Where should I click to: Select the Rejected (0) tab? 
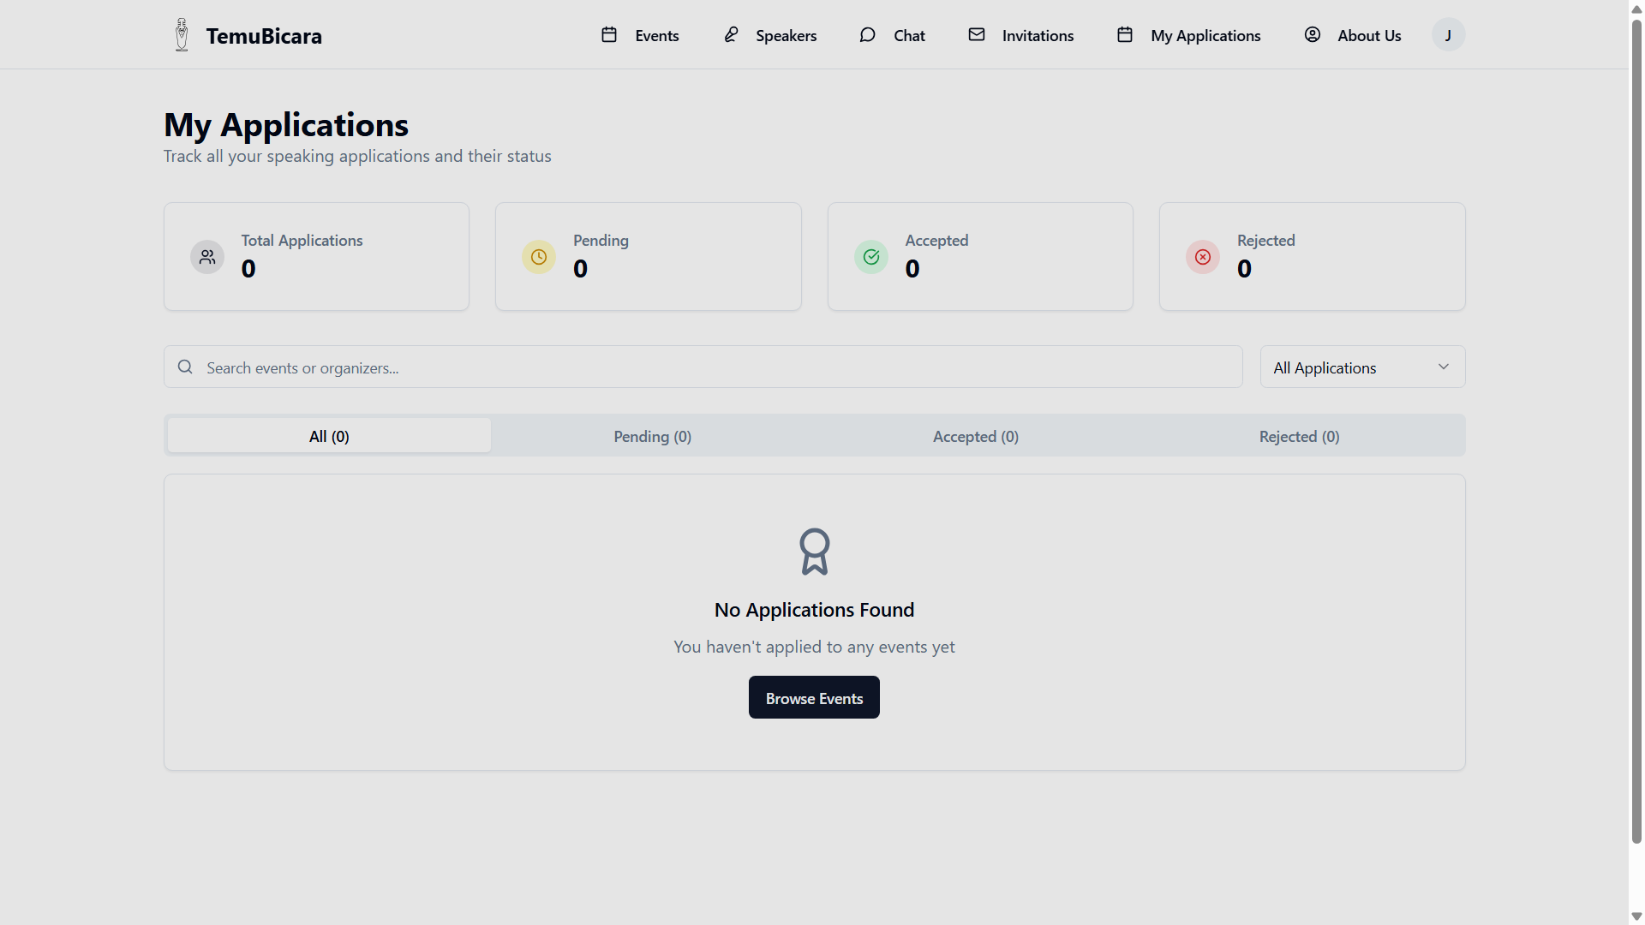point(1299,437)
